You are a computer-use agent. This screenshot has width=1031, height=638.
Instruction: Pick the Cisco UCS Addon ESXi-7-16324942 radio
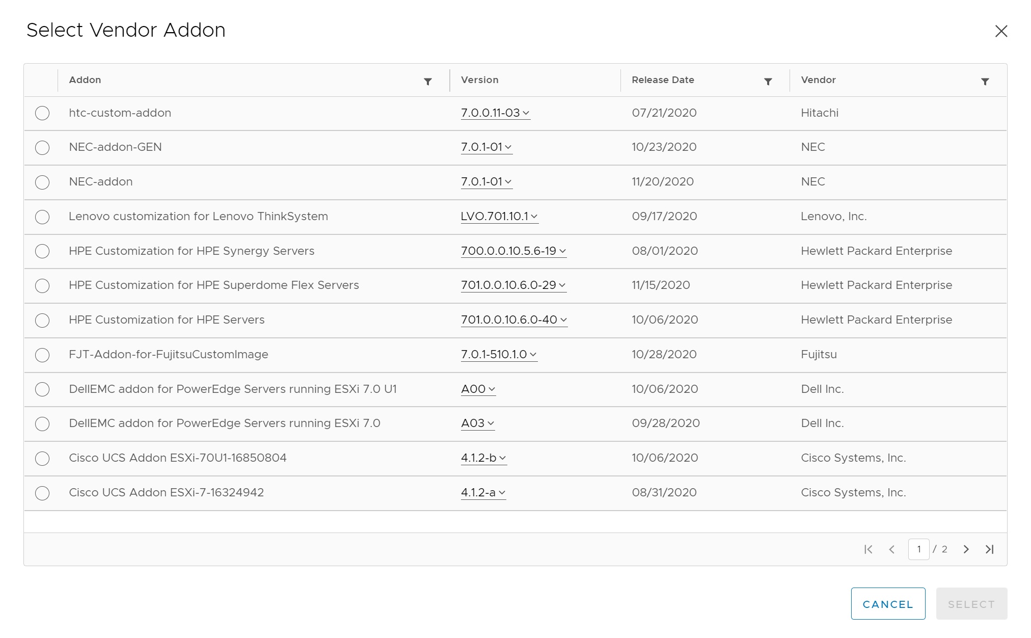pyautogui.click(x=42, y=493)
